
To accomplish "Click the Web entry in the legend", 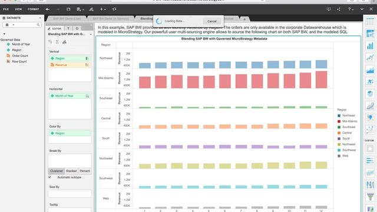I will tap(345, 156).
